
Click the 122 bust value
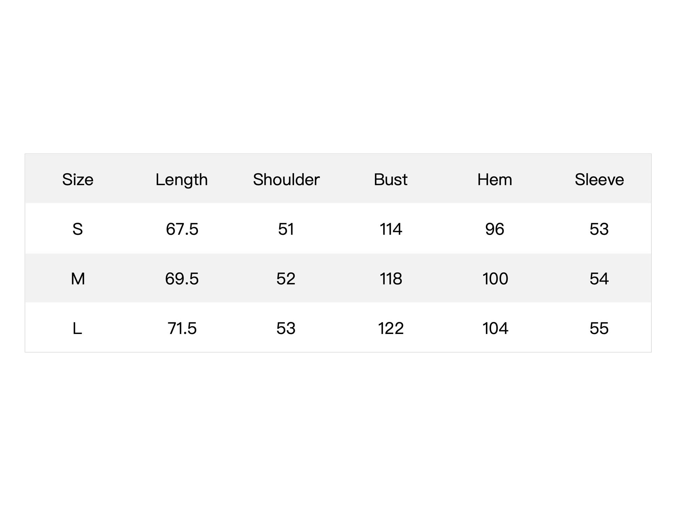[x=391, y=329]
